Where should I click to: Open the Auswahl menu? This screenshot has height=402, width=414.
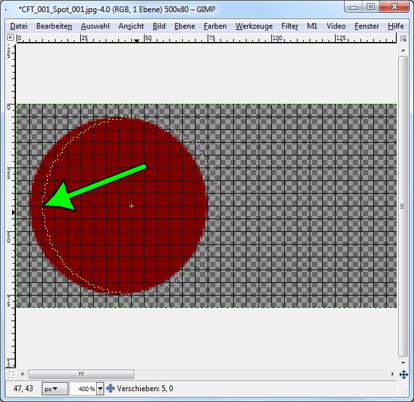95,26
